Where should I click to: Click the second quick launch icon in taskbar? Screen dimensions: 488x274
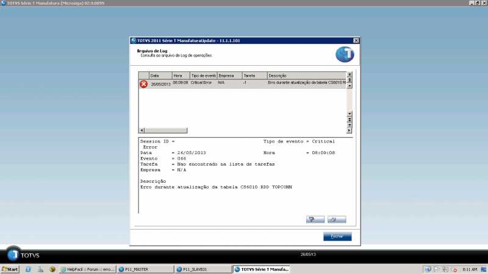(x=40, y=269)
